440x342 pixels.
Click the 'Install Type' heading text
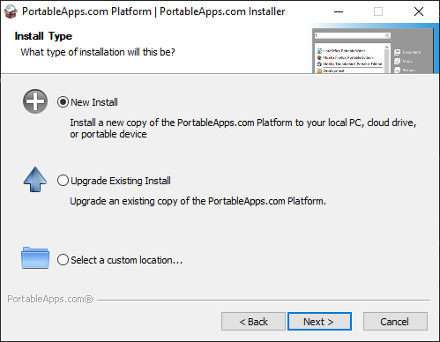click(43, 36)
